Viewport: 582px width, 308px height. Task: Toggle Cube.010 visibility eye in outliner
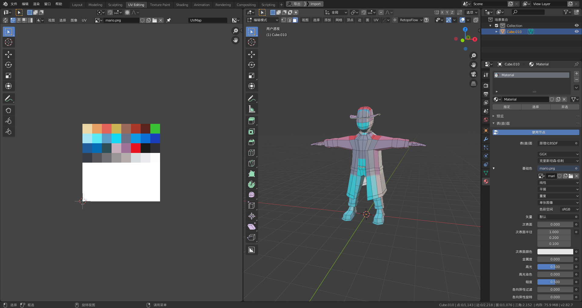577,31
